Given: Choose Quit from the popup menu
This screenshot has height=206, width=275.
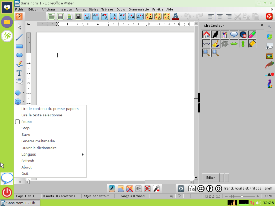Looking at the screenshot, I should pyautogui.click(x=50, y=174).
